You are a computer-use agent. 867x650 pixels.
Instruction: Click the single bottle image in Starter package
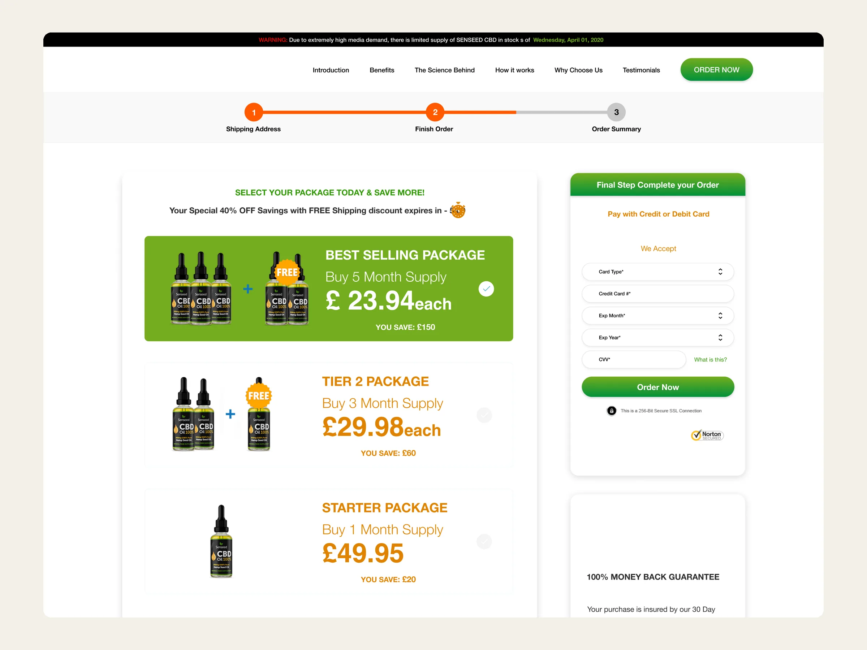tap(221, 541)
